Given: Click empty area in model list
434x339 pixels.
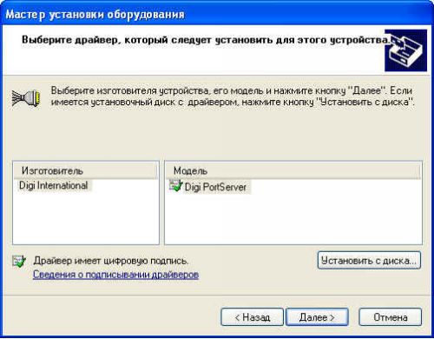Looking at the screenshot, I should (x=293, y=220).
